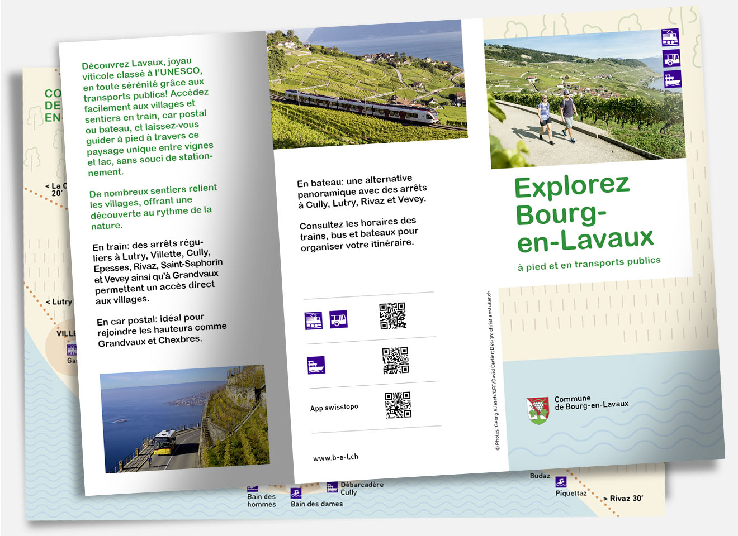Image resolution: width=738 pixels, height=536 pixels.
Task: Click the QR code next to App swisstopo
Action: 398,405
